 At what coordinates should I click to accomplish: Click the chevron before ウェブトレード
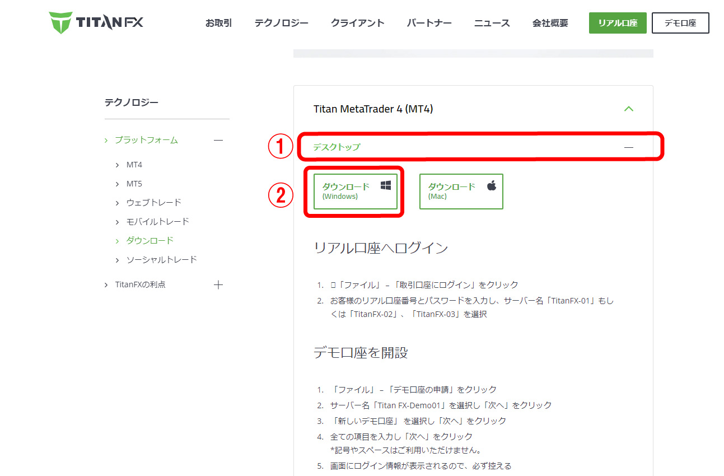[118, 203]
